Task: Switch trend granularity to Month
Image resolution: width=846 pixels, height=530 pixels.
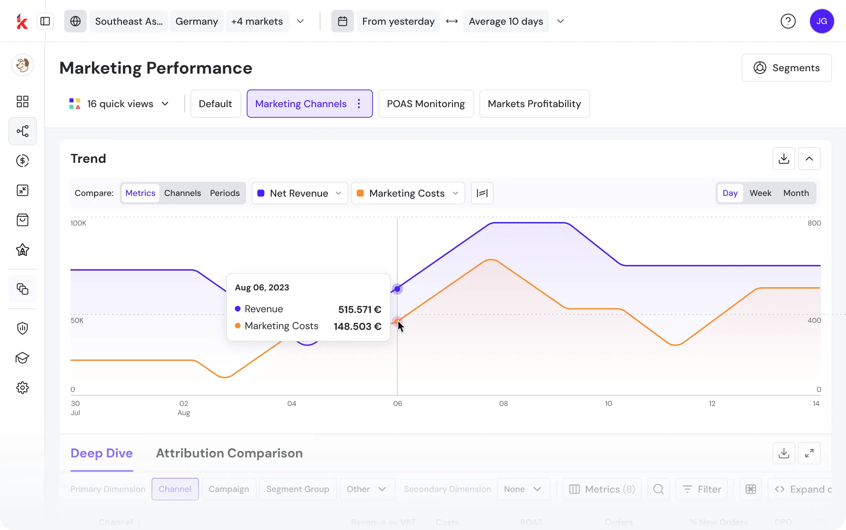Action: click(796, 193)
